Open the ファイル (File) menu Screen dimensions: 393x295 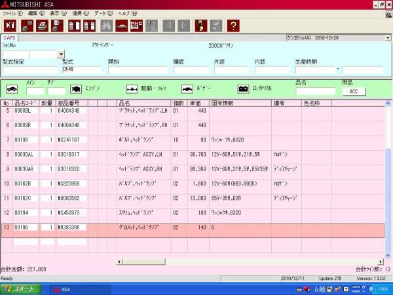pyautogui.click(x=12, y=13)
